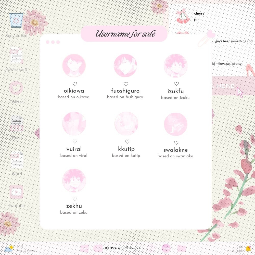
Task: Pick the username "zekhu"
Action: click(x=74, y=206)
